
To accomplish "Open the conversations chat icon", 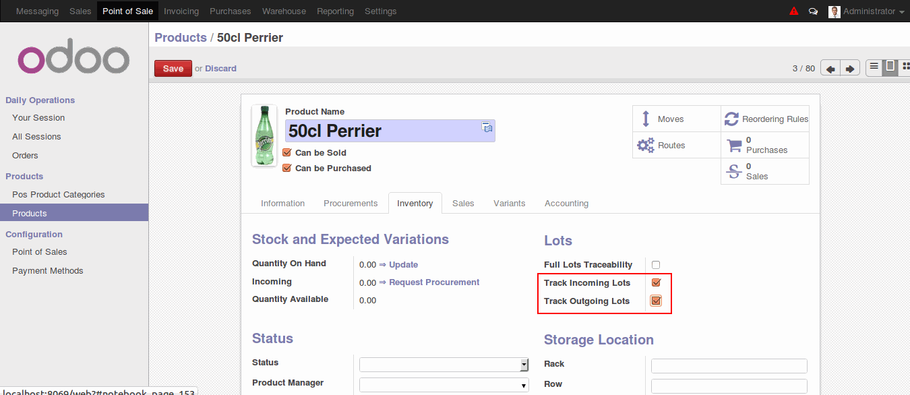I will [x=813, y=11].
